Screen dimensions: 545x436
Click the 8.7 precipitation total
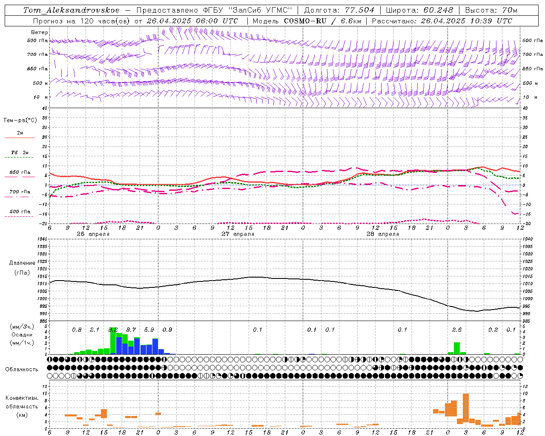(x=131, y=330)
